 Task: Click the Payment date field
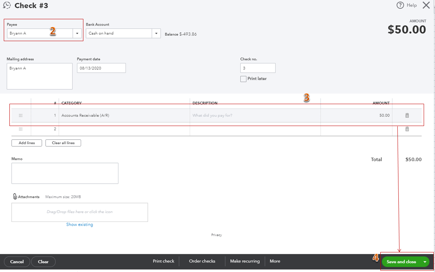point(101,68)
